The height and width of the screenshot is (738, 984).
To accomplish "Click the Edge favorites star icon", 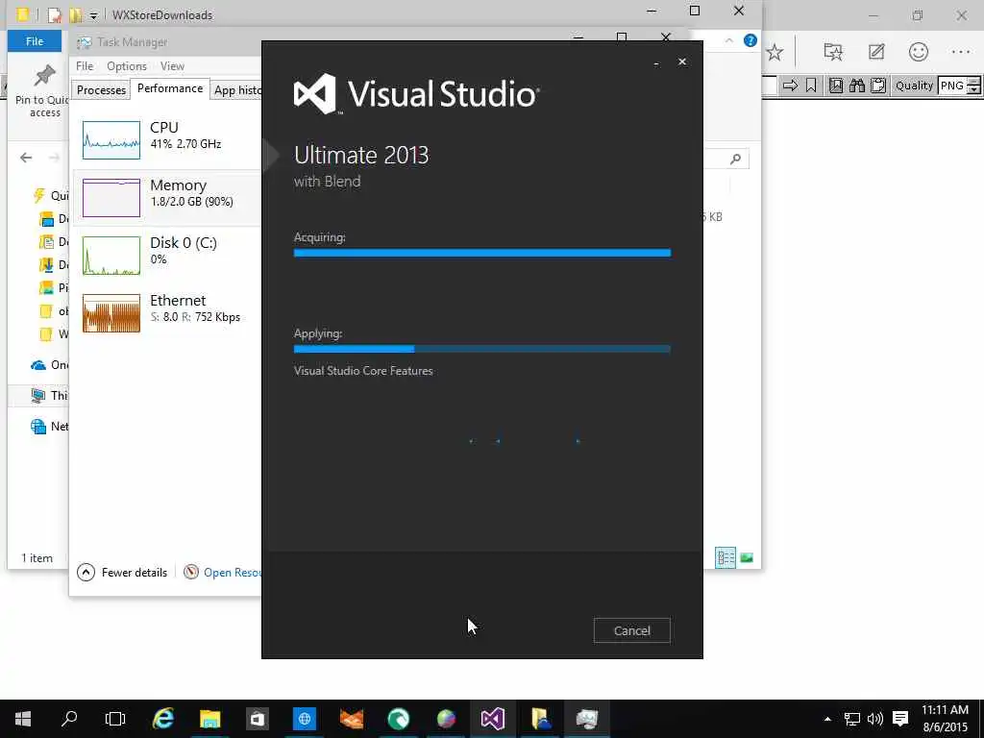I will (775, 52).
